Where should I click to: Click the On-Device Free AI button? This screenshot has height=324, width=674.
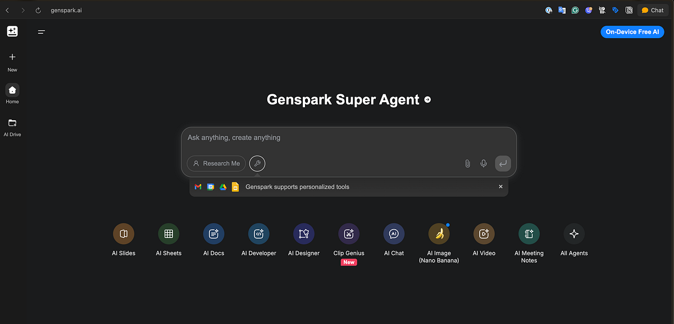[x=632, y=32]
